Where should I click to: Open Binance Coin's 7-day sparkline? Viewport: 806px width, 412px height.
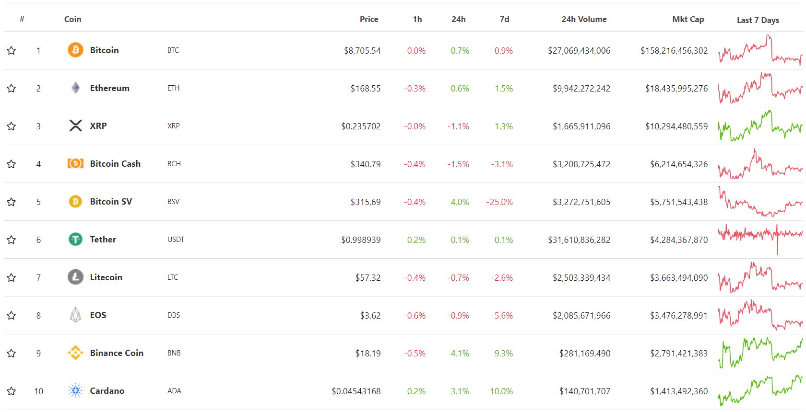760,353
